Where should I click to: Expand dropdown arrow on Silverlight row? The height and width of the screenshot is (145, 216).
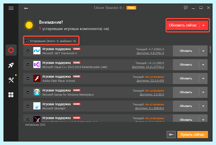coord(203,106)
